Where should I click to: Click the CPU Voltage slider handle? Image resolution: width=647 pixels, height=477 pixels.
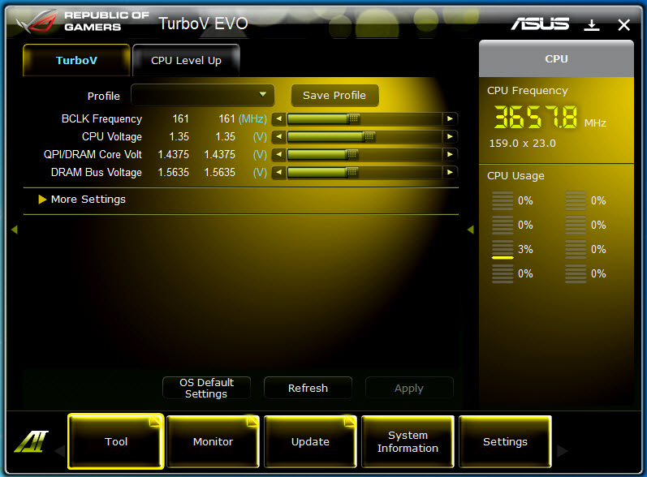pyautogui.click(x=369, y=136)
